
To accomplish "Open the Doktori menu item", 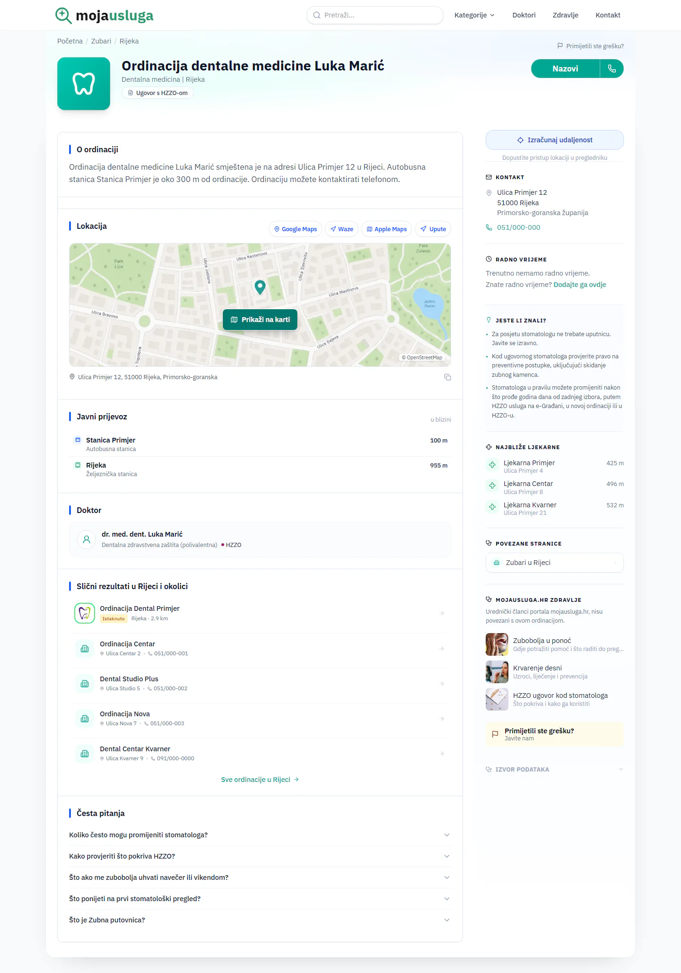I will coord(524,15).
